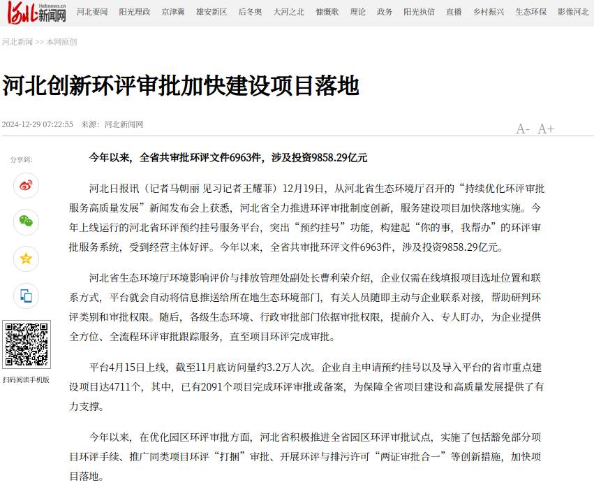Select 雄安新区 in the navigation bar

[211, 13]
